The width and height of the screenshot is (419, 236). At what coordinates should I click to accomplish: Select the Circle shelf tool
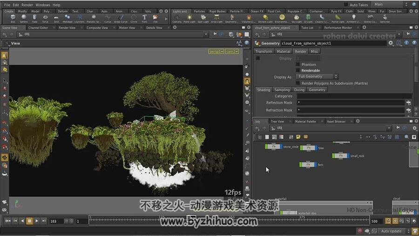coord(134,19)
